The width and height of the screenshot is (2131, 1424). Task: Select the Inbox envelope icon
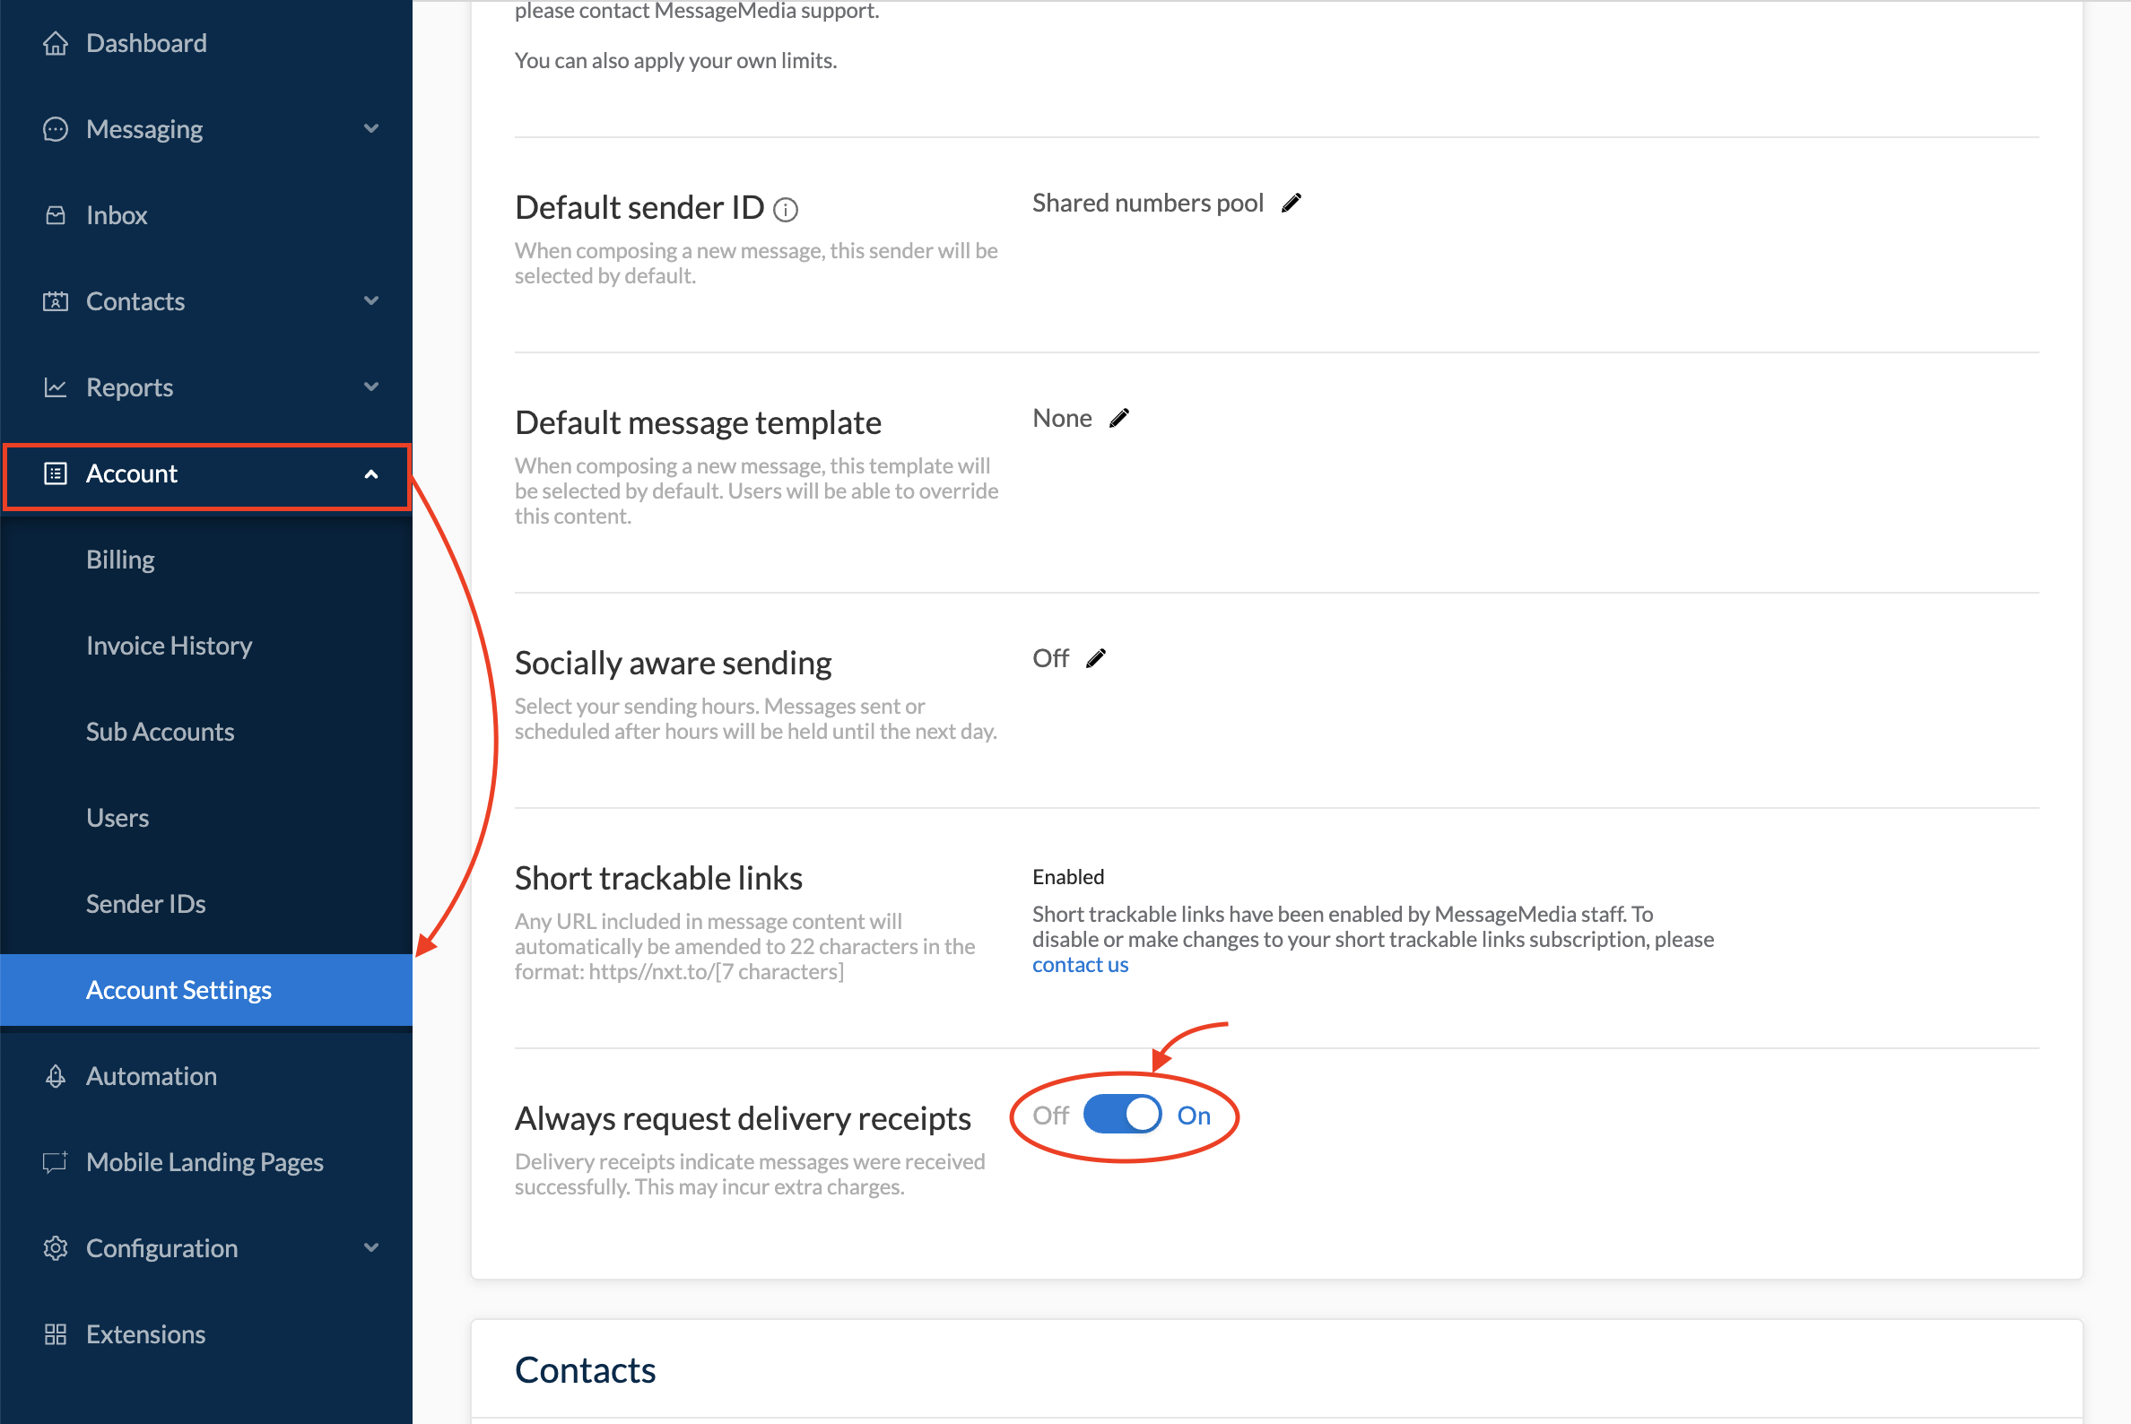pyautogui.click(x=56, y=214)
